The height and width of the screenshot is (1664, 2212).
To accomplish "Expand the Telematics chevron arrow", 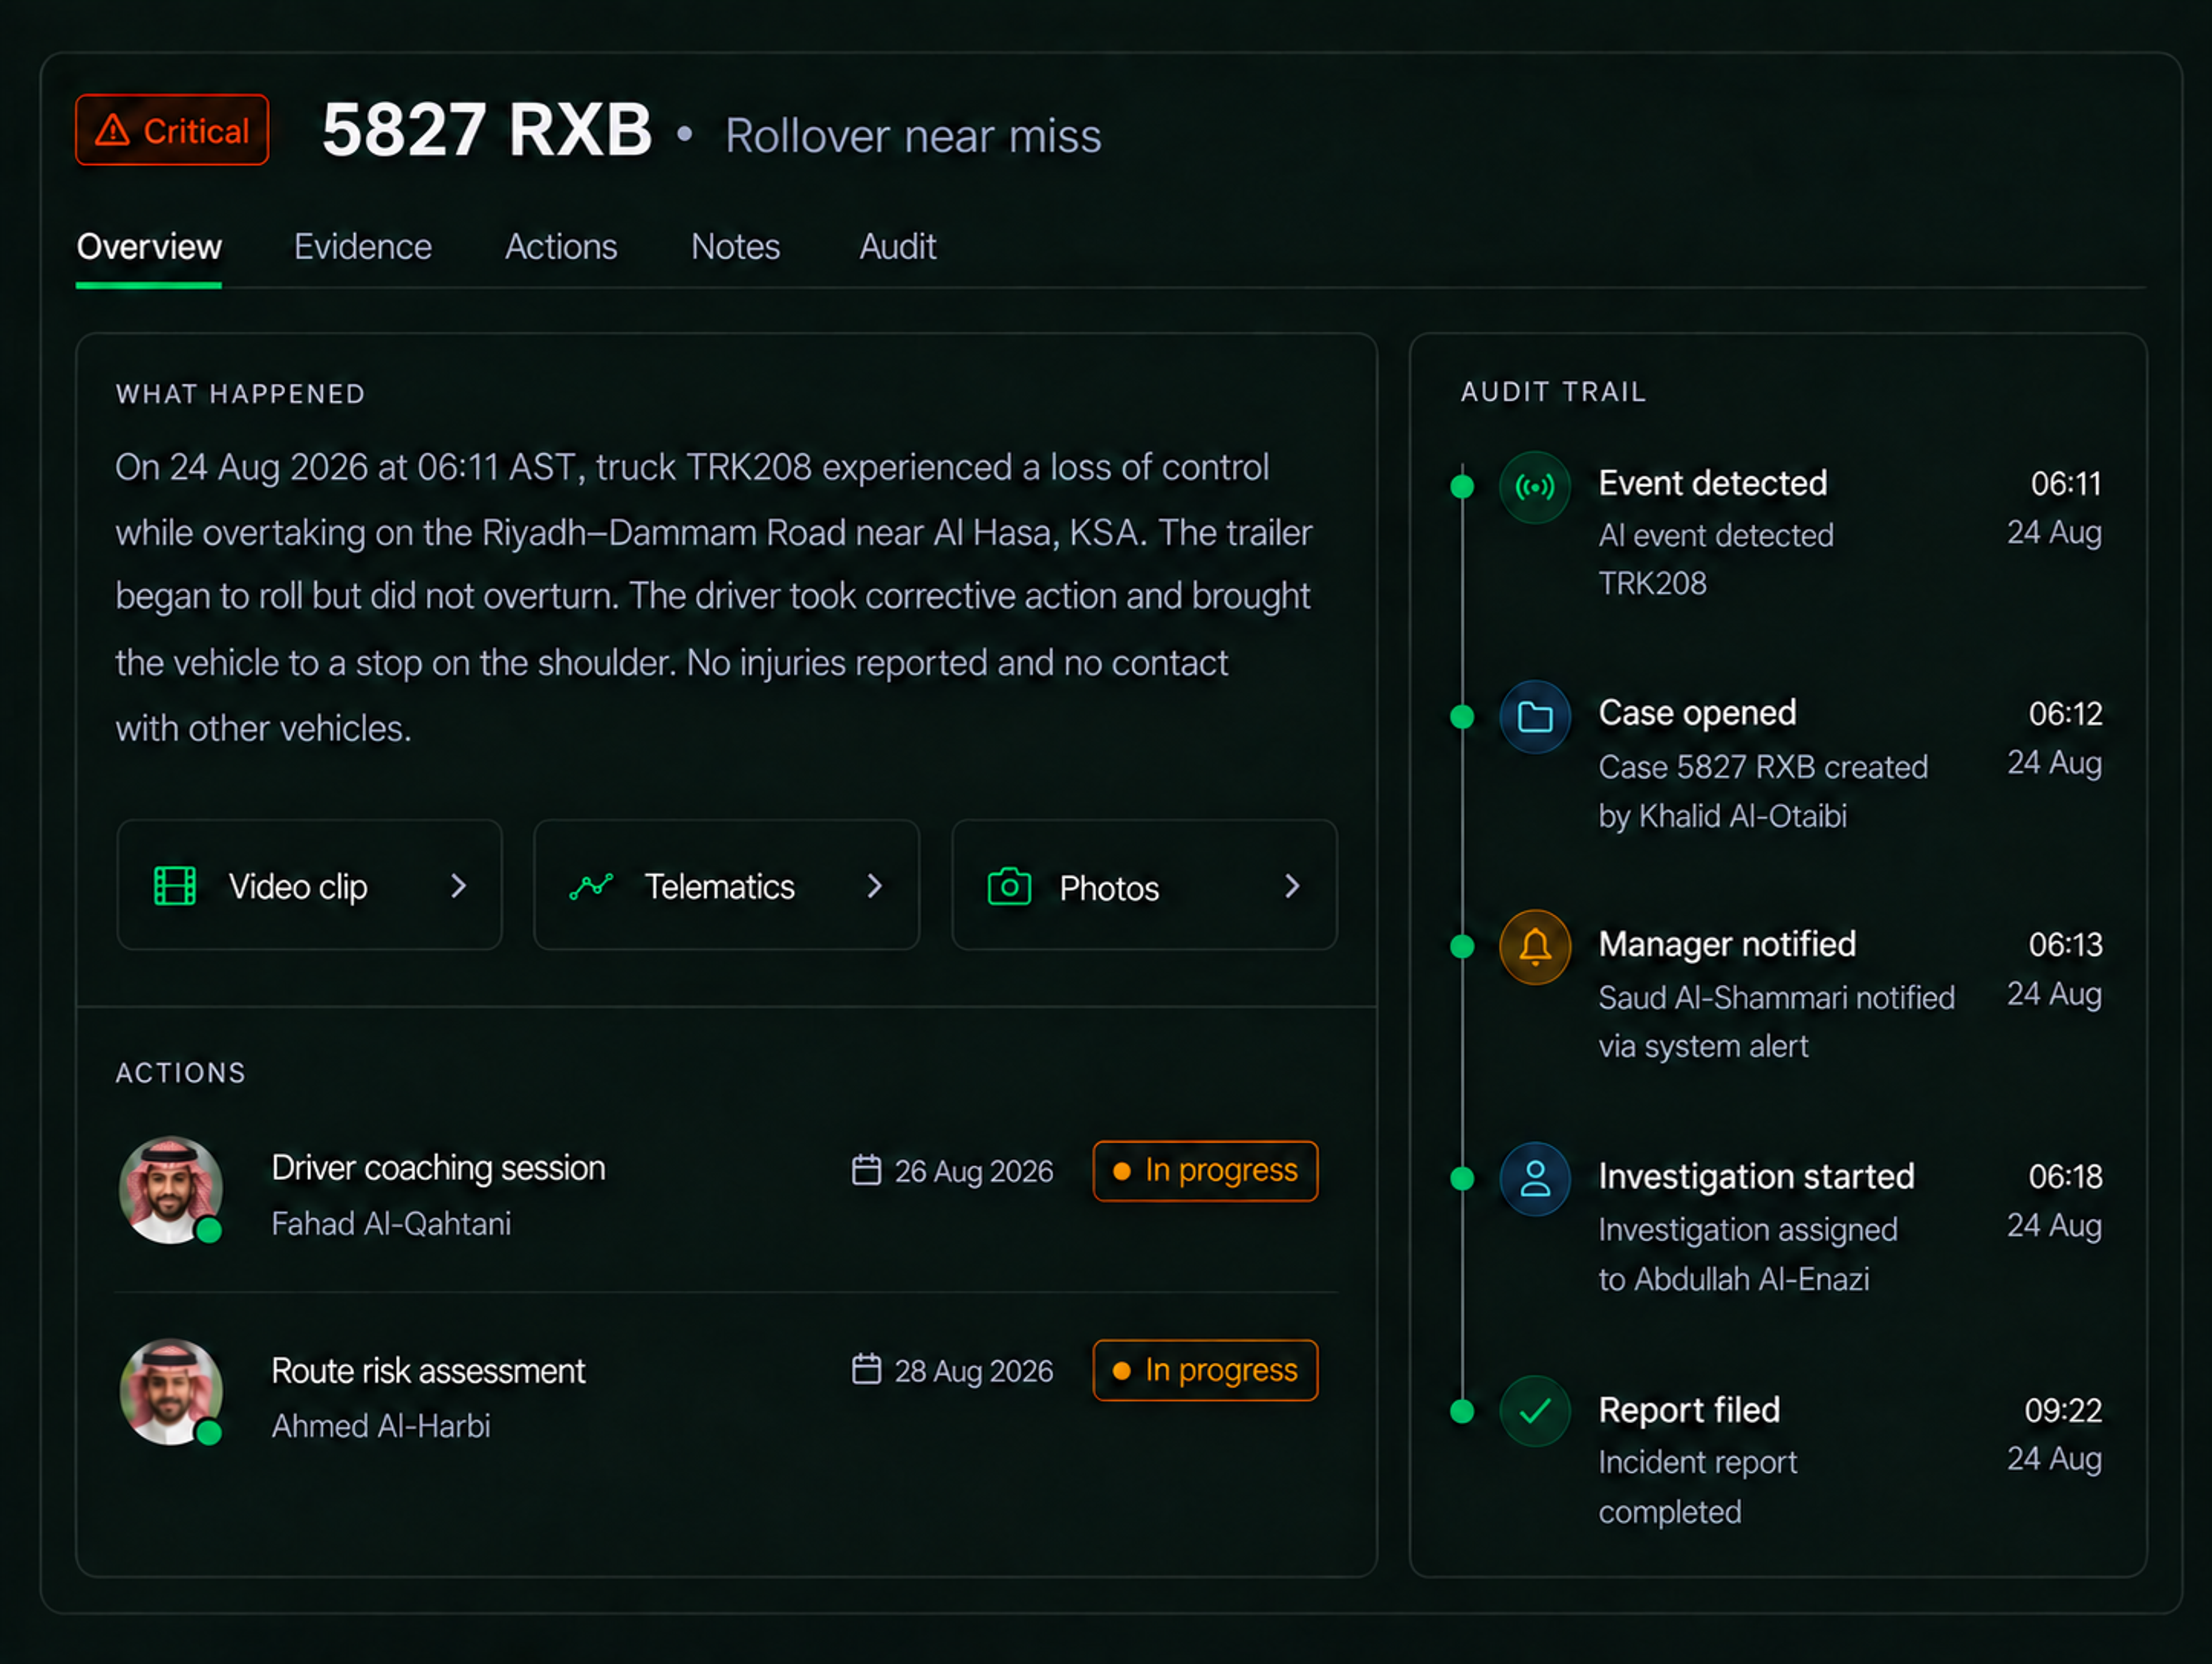I will (875, 886).
